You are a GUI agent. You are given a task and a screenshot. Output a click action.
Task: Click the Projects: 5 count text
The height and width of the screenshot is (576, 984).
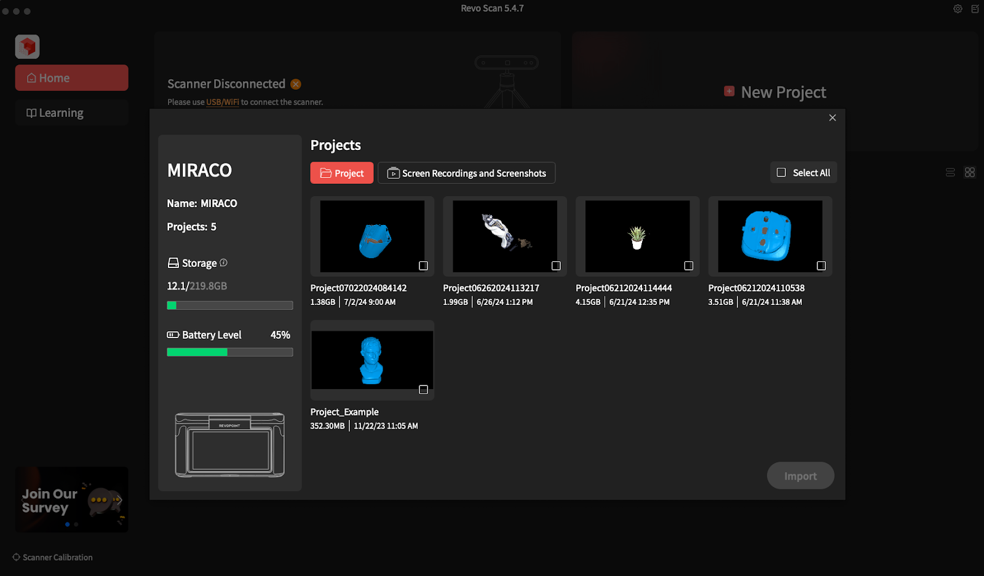coord(191,227)
